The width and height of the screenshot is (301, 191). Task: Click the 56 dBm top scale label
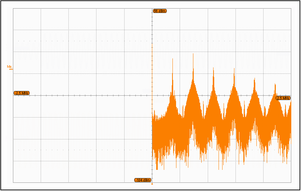click(160, 11)
